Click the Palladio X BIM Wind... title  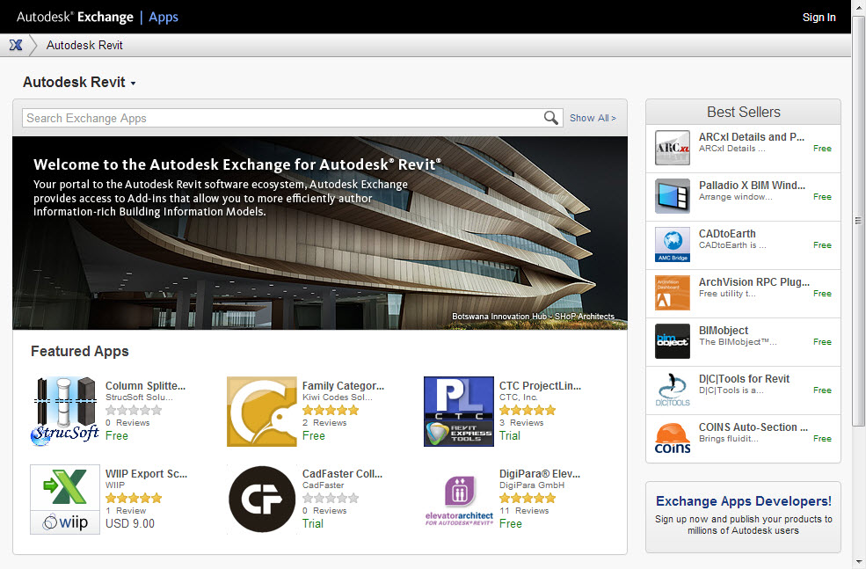coord(753,185)
